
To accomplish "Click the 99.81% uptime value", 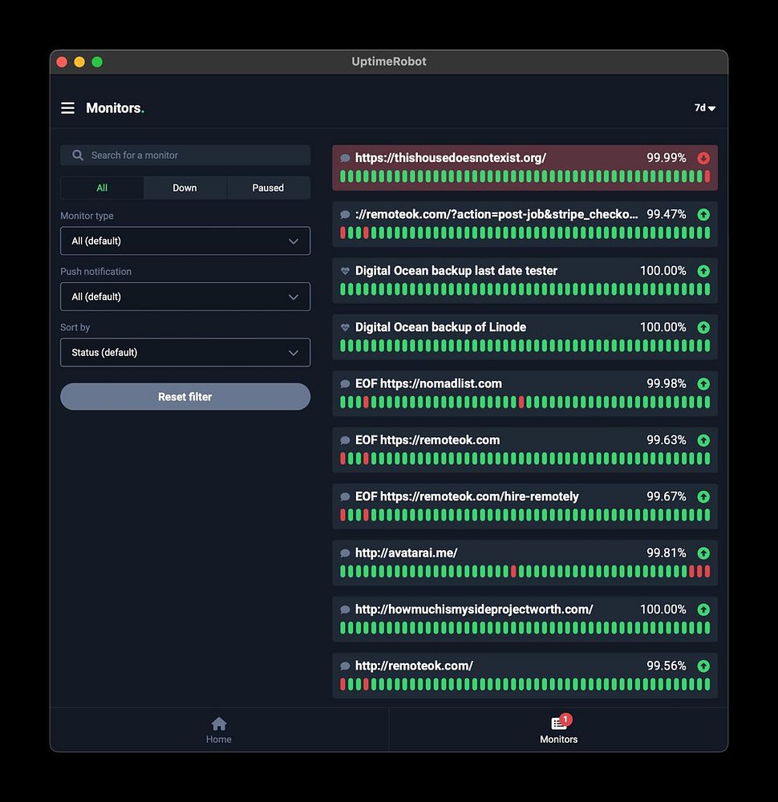I will (x=666, y=553).
